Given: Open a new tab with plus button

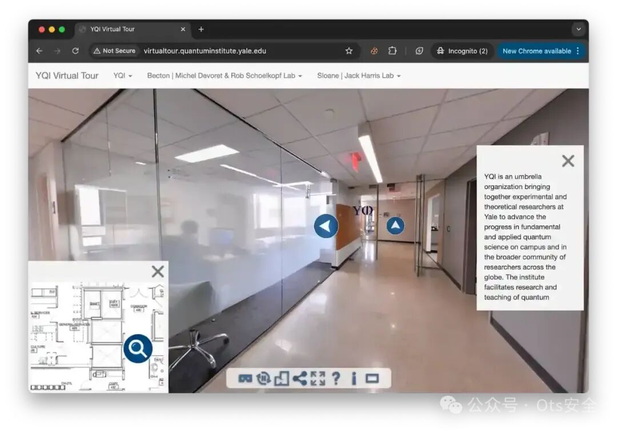Looking at the screenshot, I should (201, 29).
